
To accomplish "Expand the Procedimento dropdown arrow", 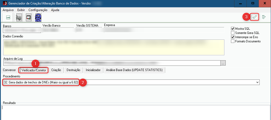I will [257, 83].
